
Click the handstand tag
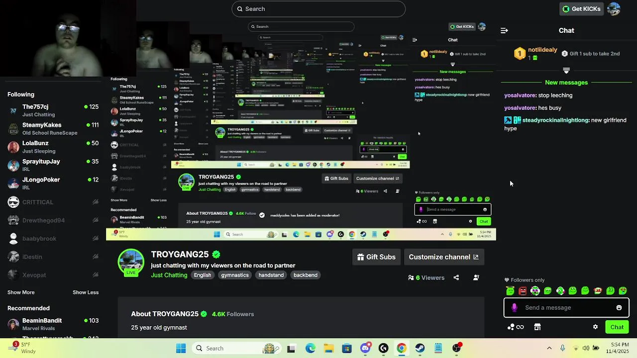pos(271,275)
